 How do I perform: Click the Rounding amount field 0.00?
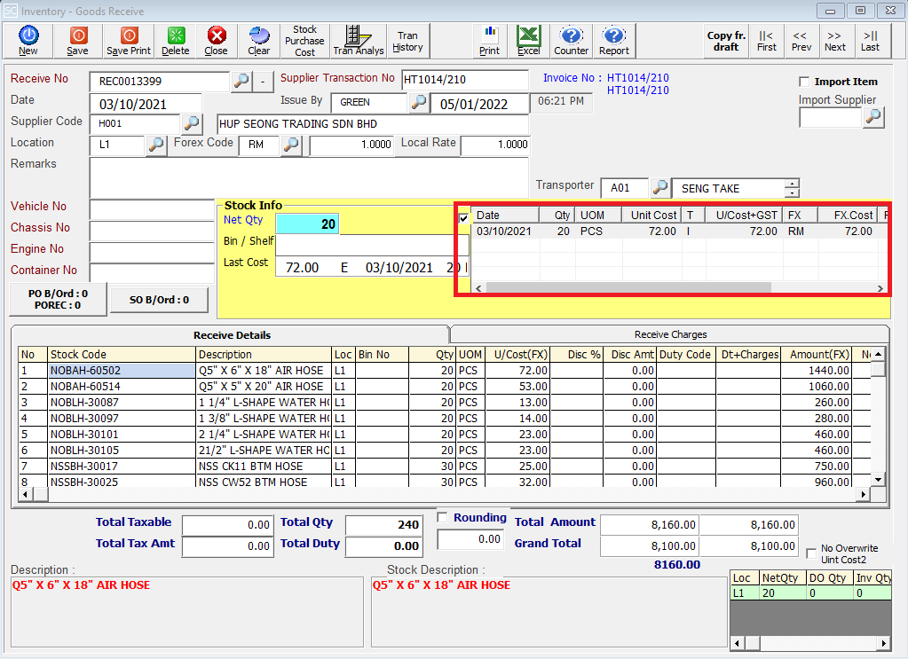coord(471,539)
